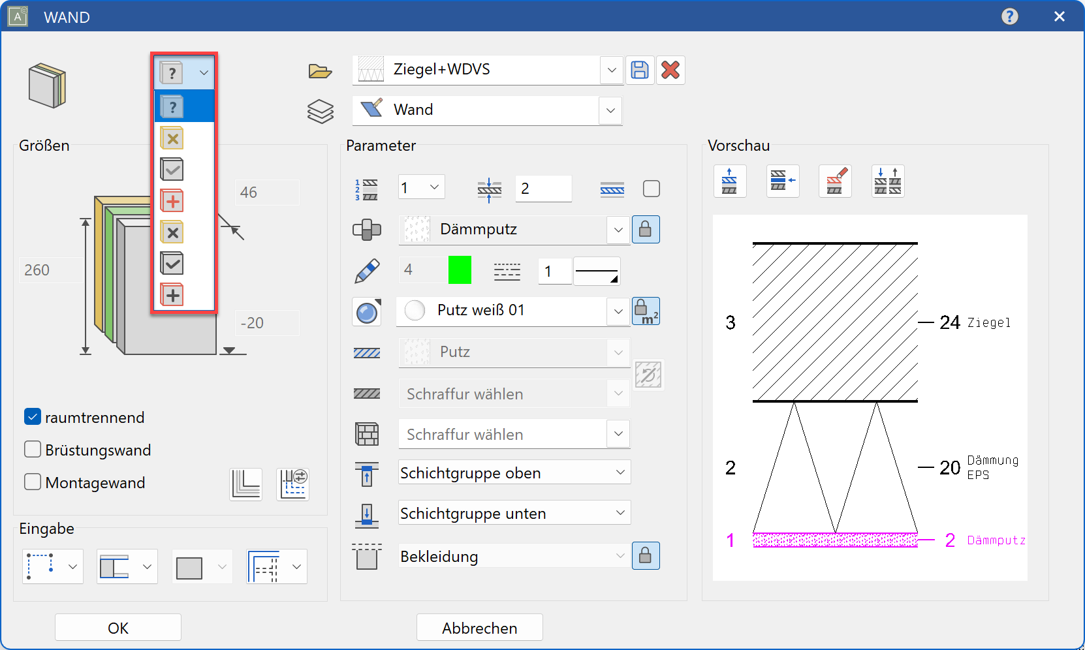This screenshot has height=650, width=1085.
Task: Click the move layer up preview icon
Action: 729,181
